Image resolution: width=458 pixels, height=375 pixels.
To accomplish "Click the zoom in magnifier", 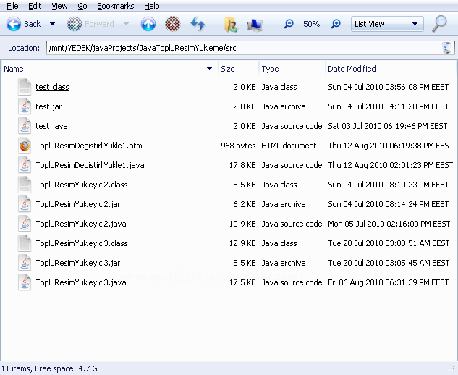I will pos(336,24).
